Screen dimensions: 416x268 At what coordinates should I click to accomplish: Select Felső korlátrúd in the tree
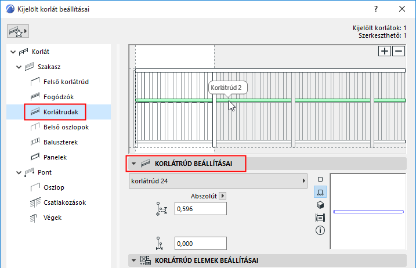[x=66, y=82]
